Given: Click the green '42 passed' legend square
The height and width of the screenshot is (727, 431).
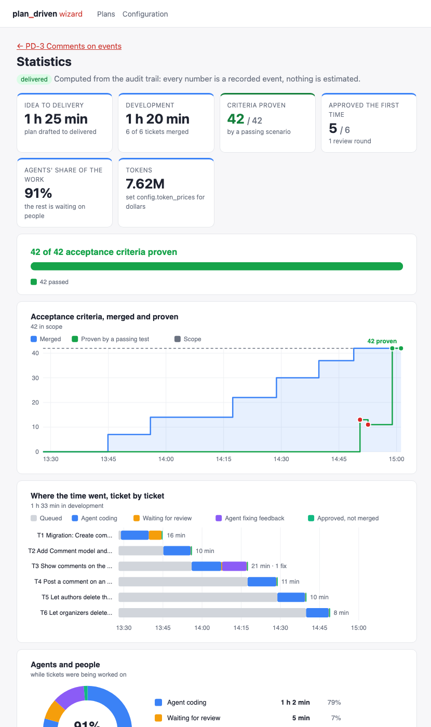Looking at the screenshot, I should coord(34,282).
